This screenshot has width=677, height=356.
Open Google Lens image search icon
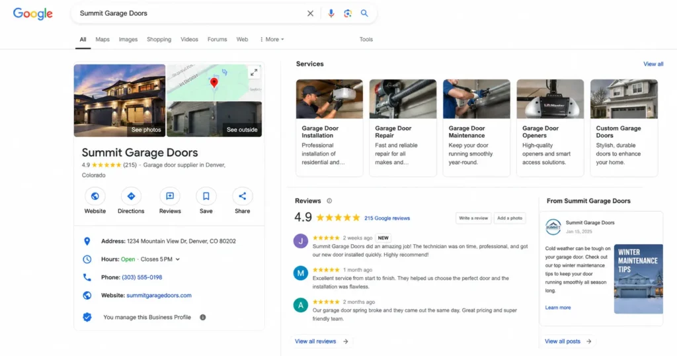click(x=348, y=13)
